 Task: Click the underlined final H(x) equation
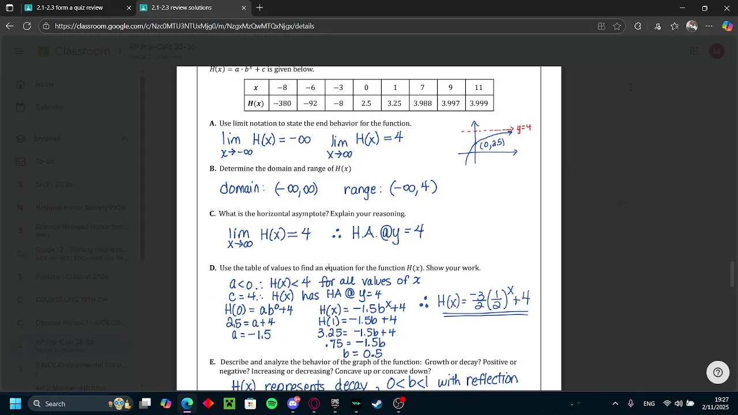click(483, 301)
